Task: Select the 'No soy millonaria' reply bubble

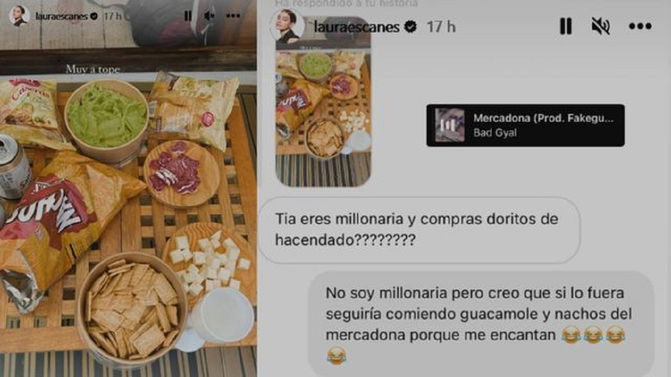Action: (x=481, y=324)
